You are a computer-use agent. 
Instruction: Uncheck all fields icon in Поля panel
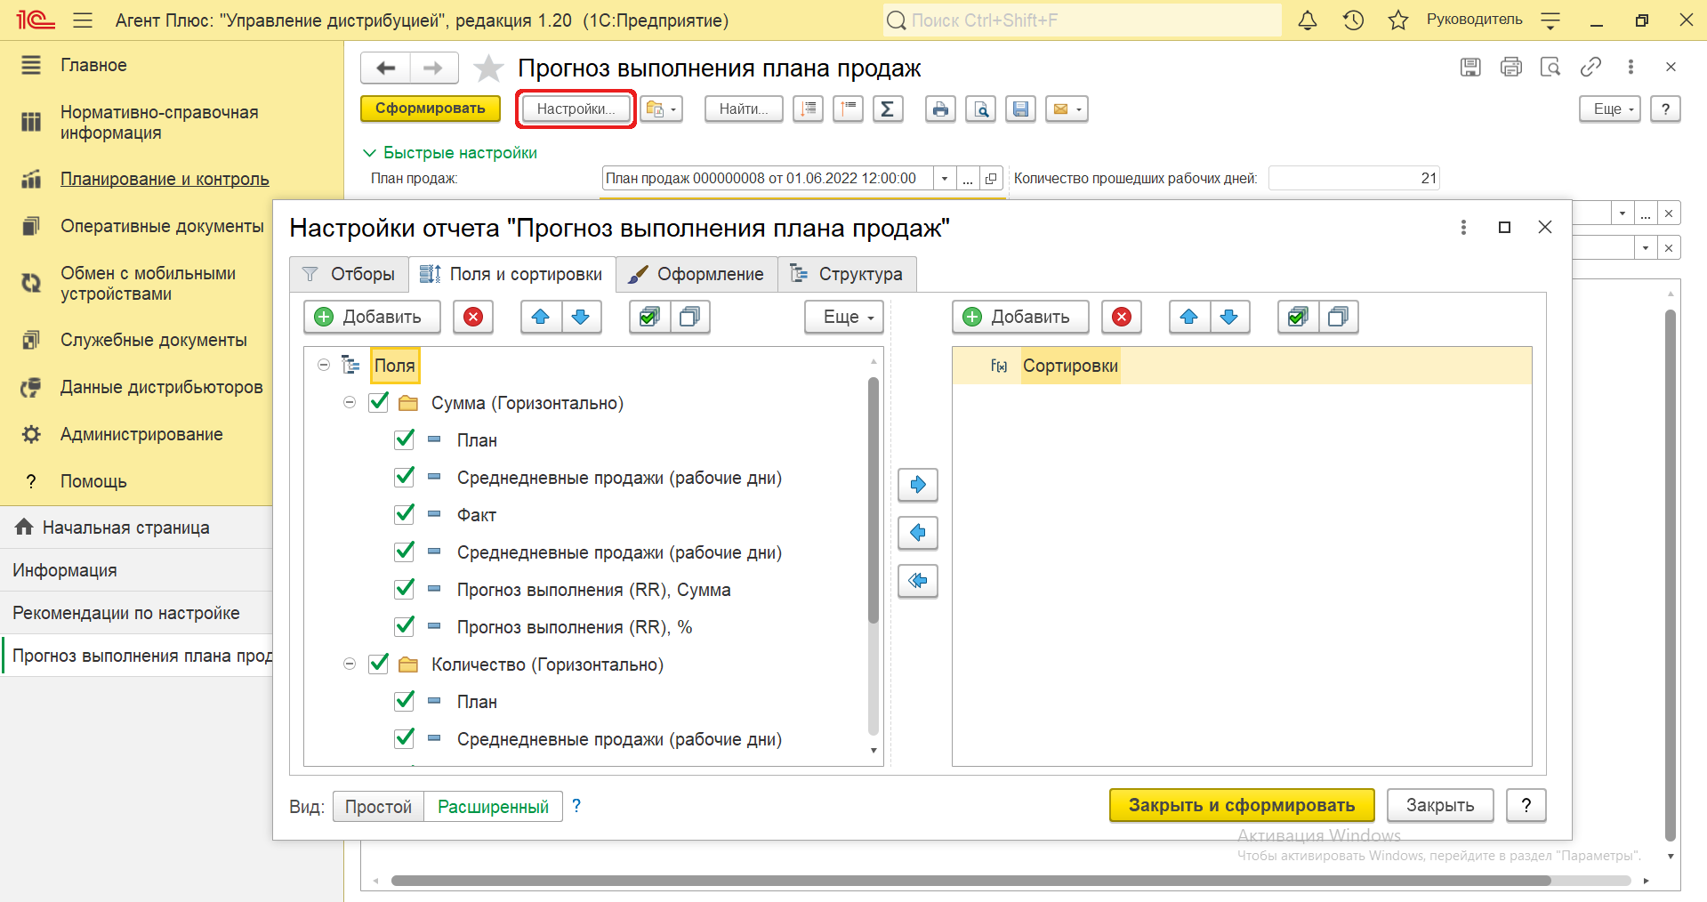[x=689, y=317]
